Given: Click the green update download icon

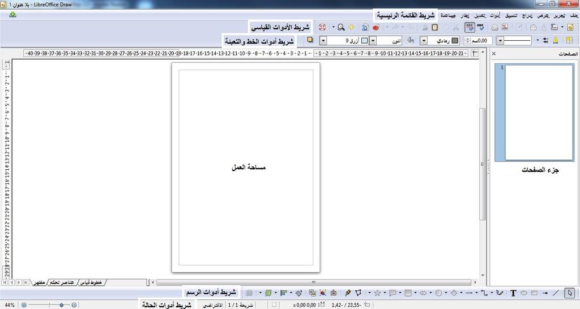Looking at the screenshot, I should (12, 15).
